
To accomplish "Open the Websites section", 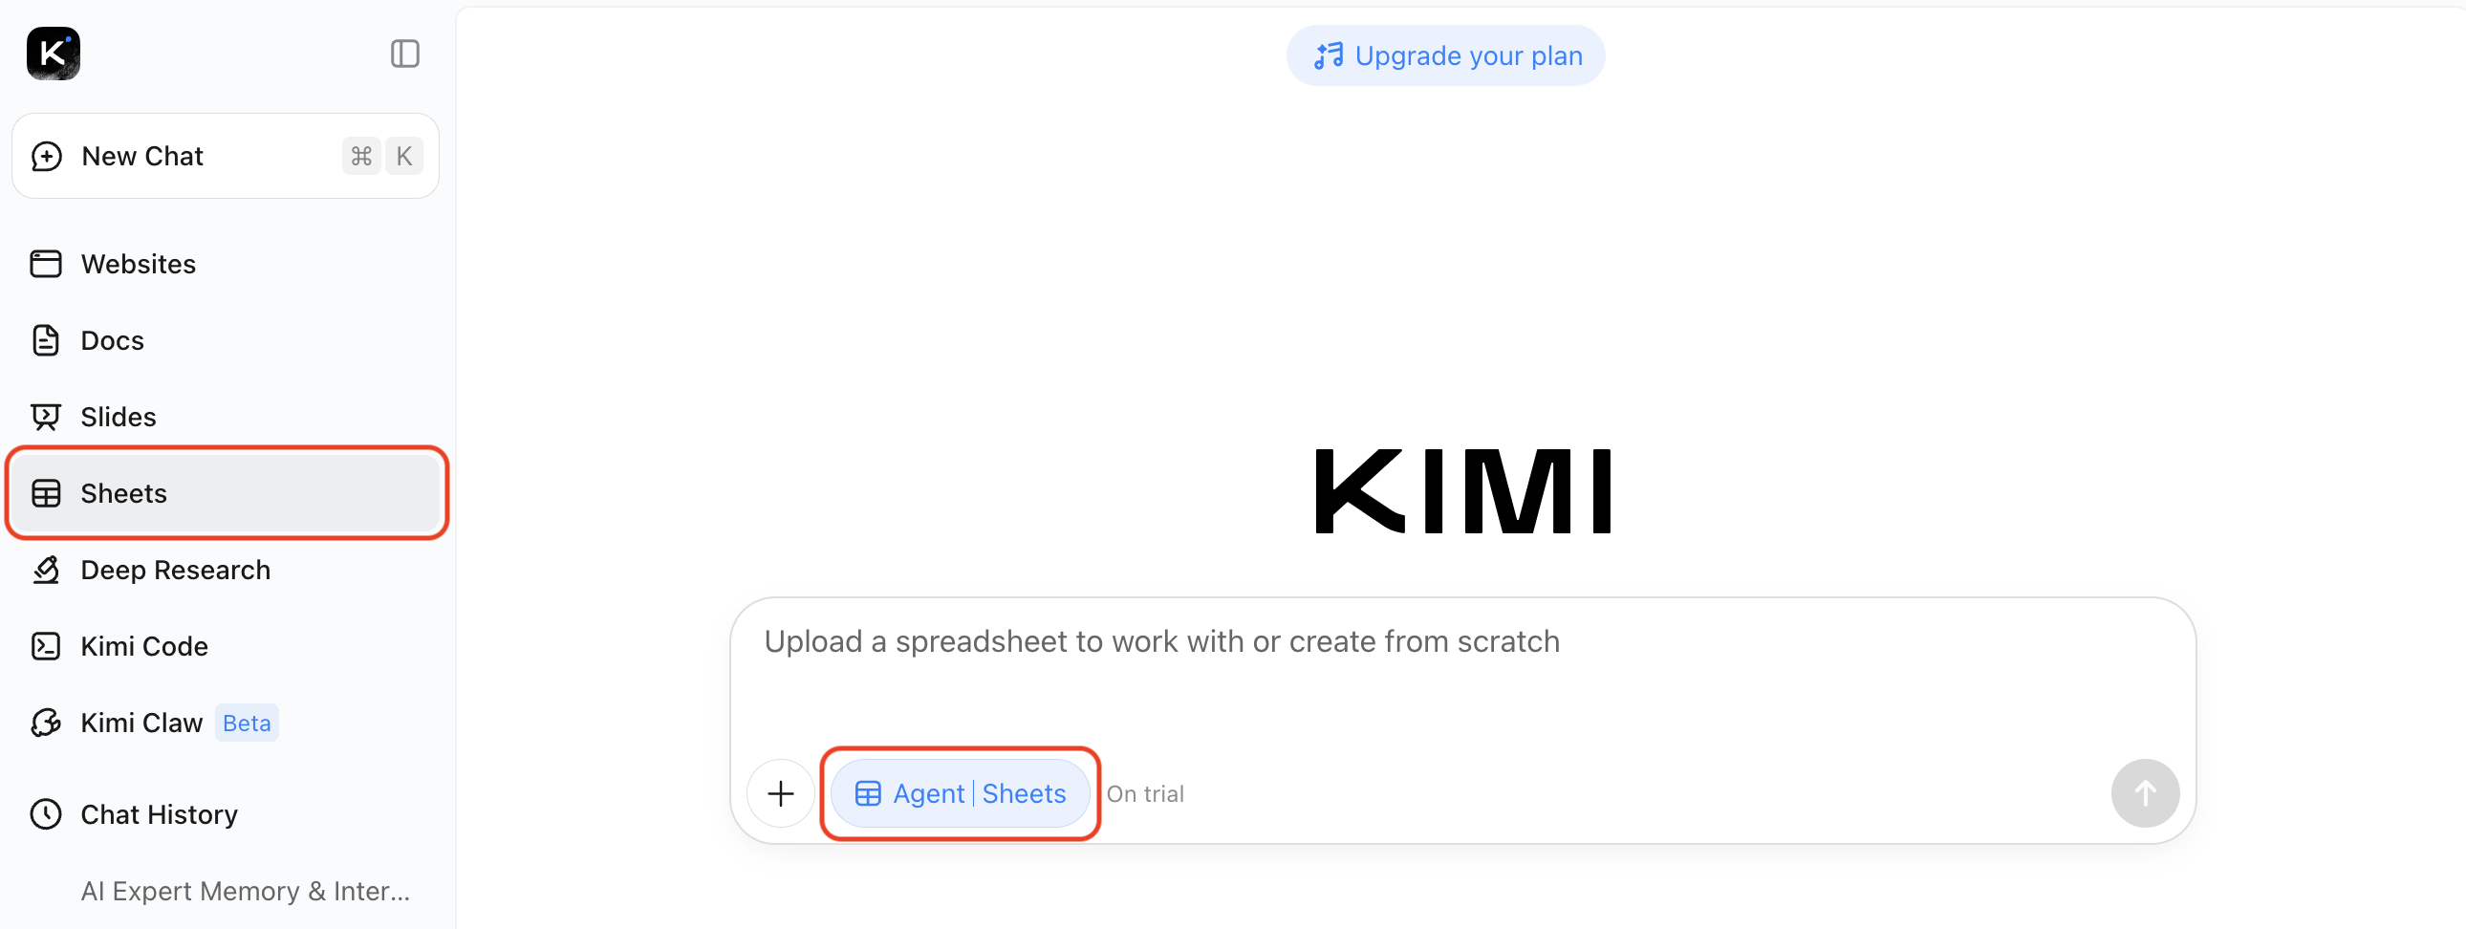I will click(x=138, y=264).
